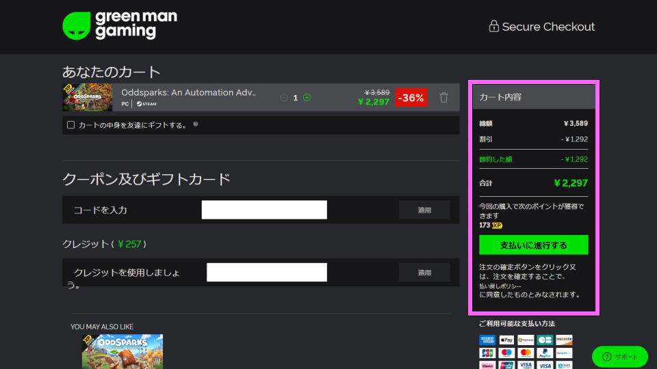The height and width of the screenshot is (369, 657).
Task: Click the Apple Pay payment icon
Action: click(x=506, y=340)
